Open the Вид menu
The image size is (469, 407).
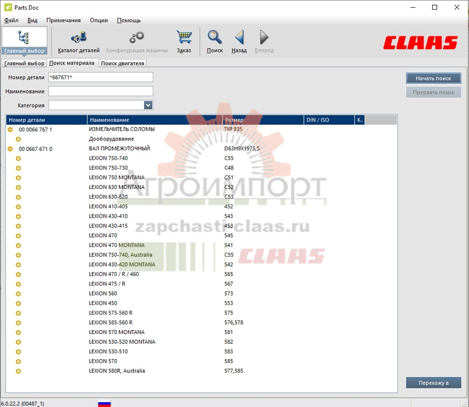coord(33,20)
